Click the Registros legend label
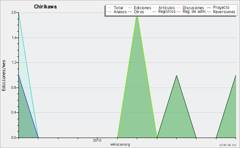Image resolution: width=240 pixels, height=148 pixels. [167, 12]
